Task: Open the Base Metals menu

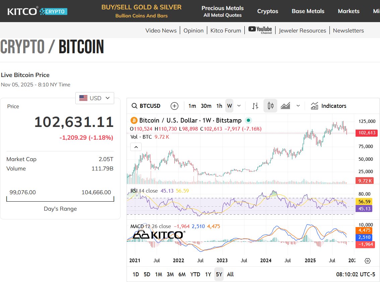Action: point(308,11)
